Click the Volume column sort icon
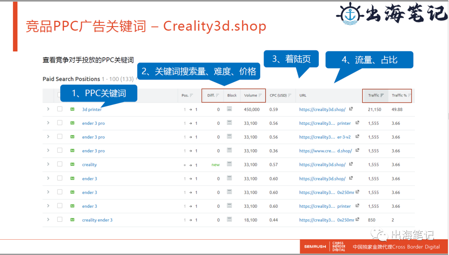 pyautogui.click(x=260, y=95)
